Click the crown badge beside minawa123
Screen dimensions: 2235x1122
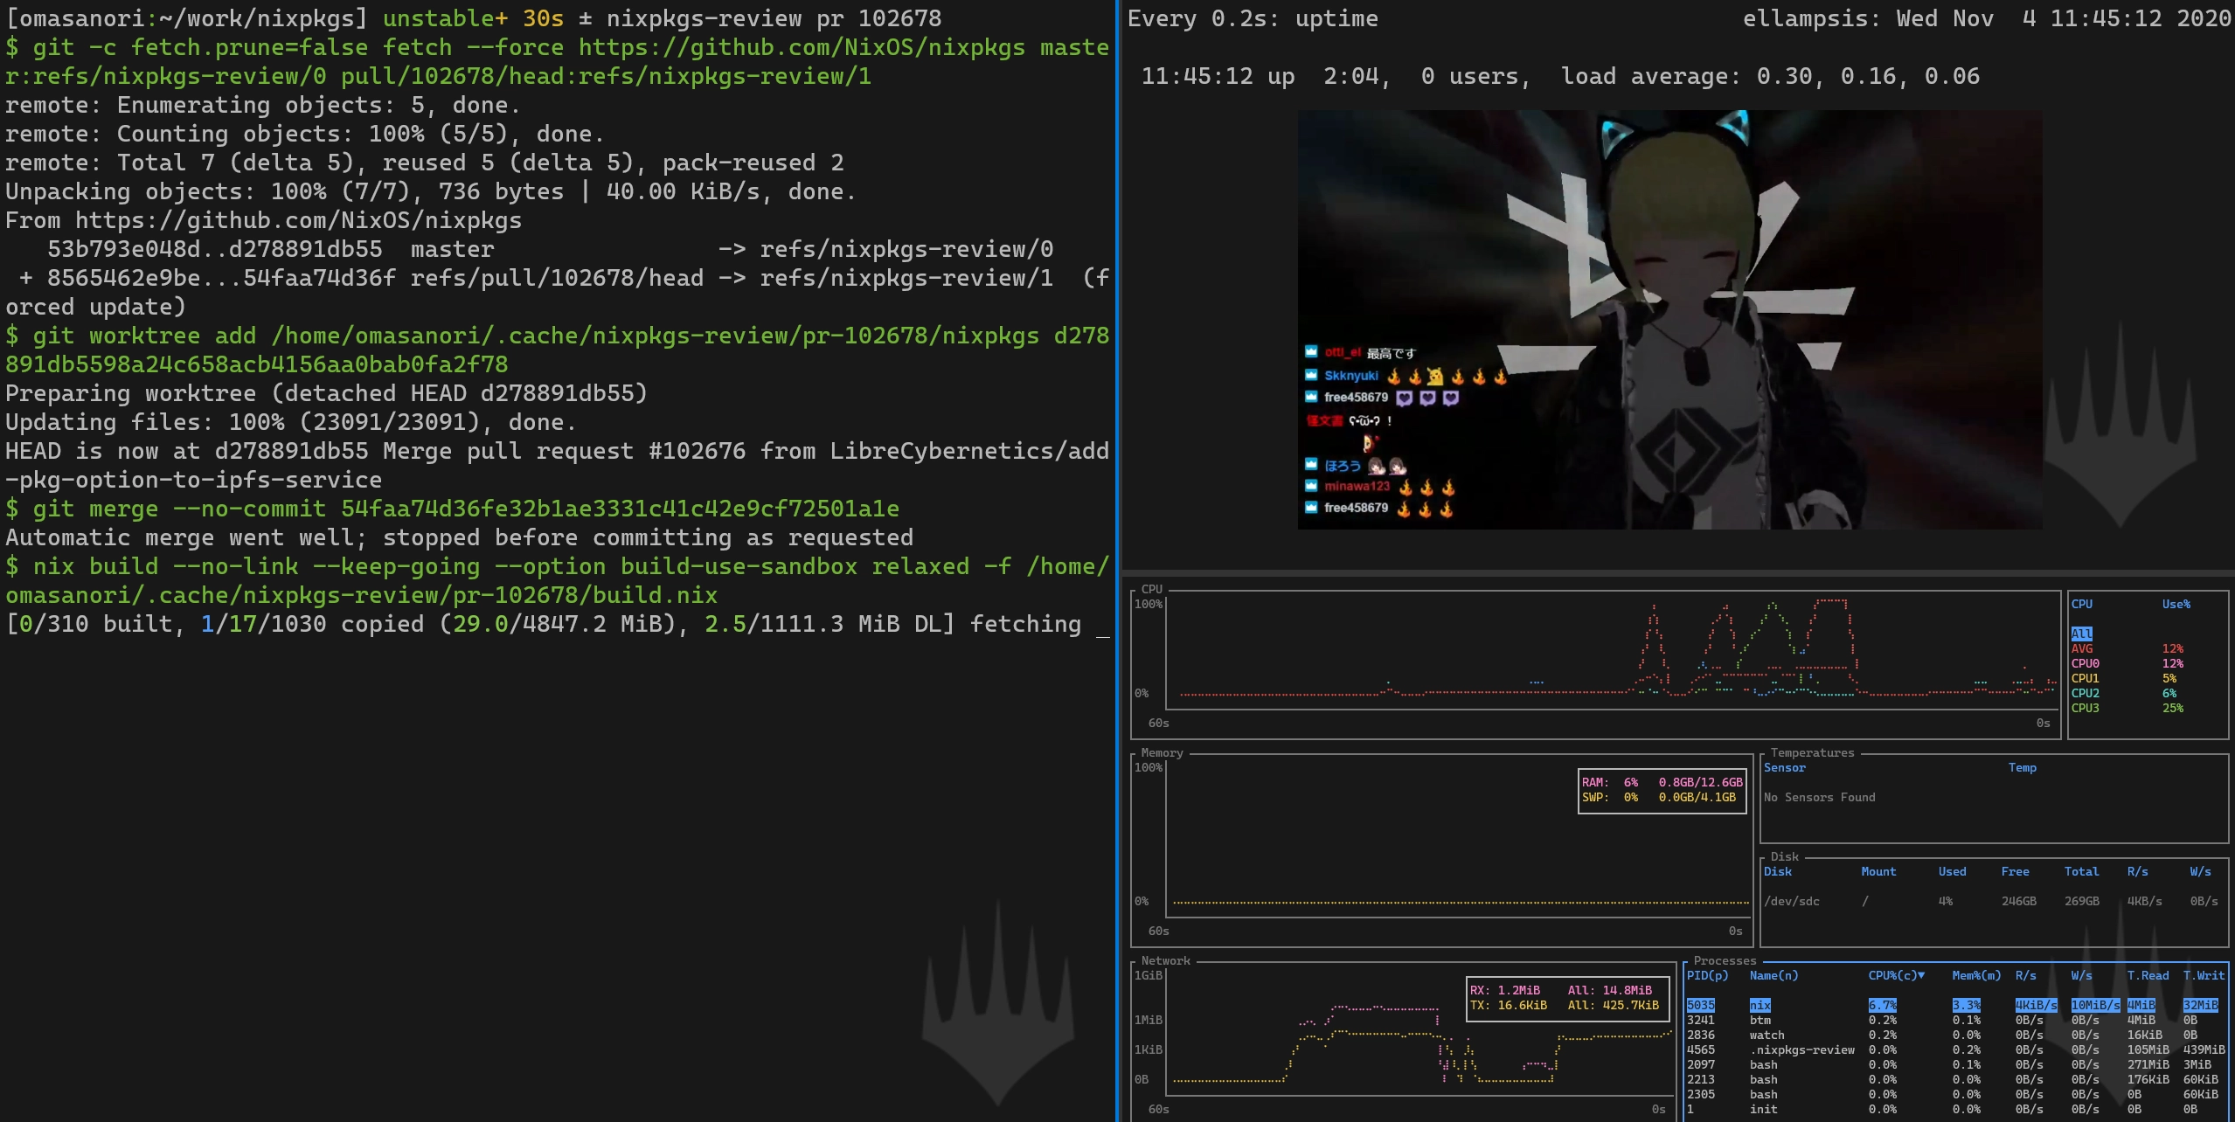click(x=1310, y=485)
